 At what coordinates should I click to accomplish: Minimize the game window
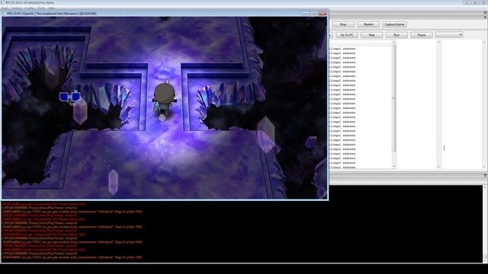point(305,14)
